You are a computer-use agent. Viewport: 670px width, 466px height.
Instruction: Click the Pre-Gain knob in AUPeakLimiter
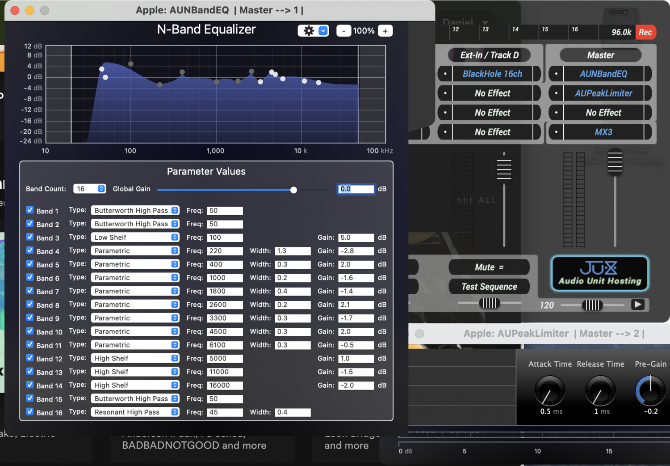pos(650,390)
